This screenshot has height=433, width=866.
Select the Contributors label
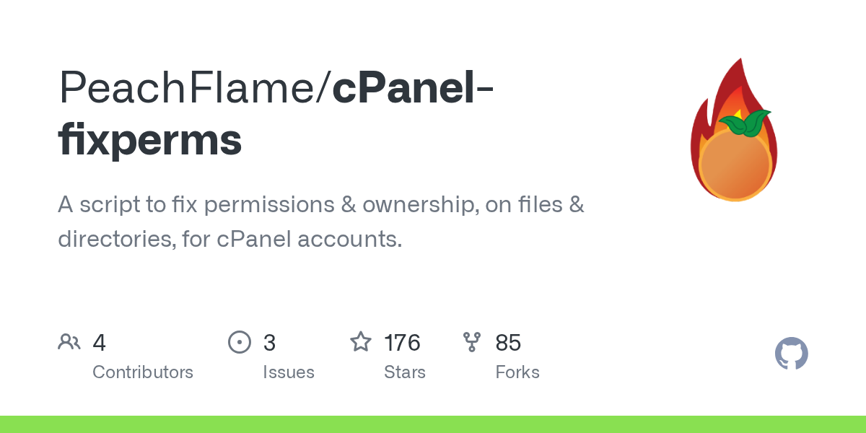point(143,372)
